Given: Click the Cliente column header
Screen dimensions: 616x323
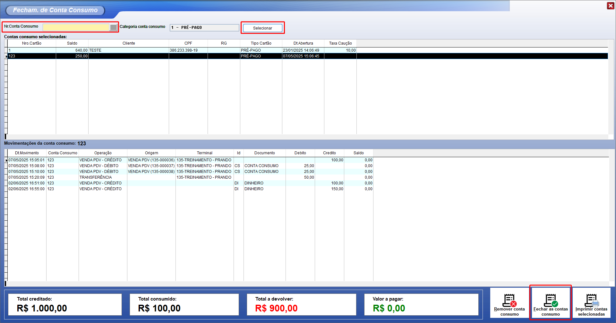Looking at the screenshot, I should coord(129,43).
